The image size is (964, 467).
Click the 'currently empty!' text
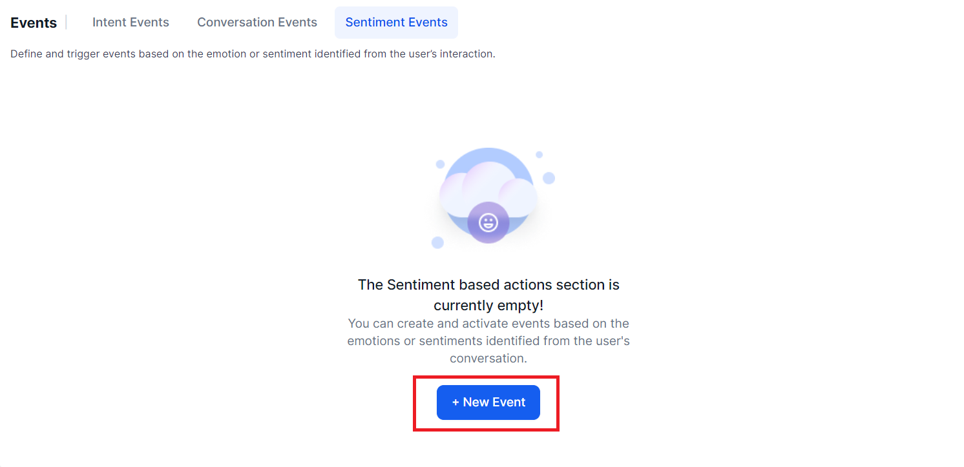coord(488,305)
